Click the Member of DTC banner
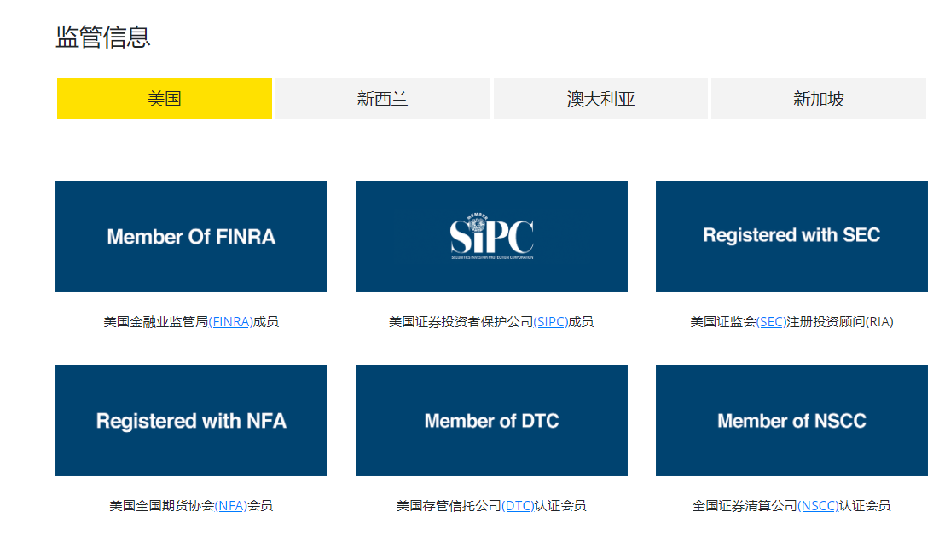The height and width of the screenshot is (535, 939). click(x=491, y=420)
